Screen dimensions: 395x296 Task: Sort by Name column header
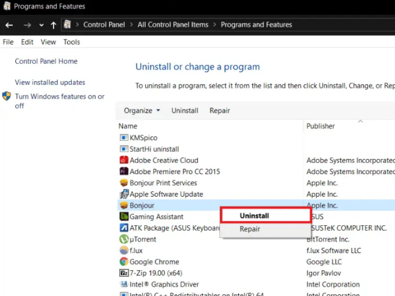point(128,126)
